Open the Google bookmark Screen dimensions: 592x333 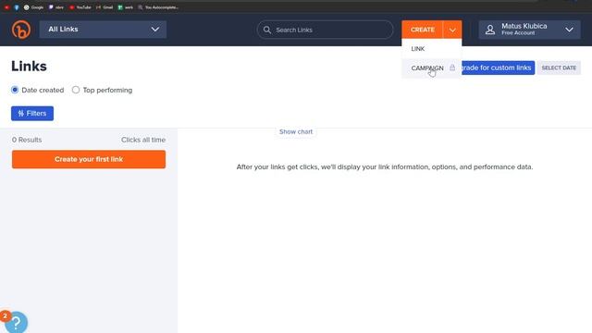[x=33, y=7]
